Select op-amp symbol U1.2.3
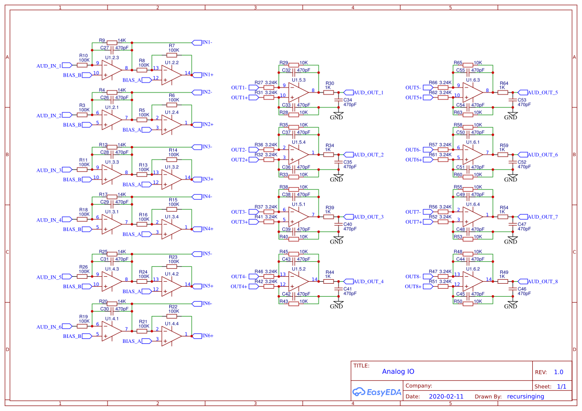 pos(111,71)
